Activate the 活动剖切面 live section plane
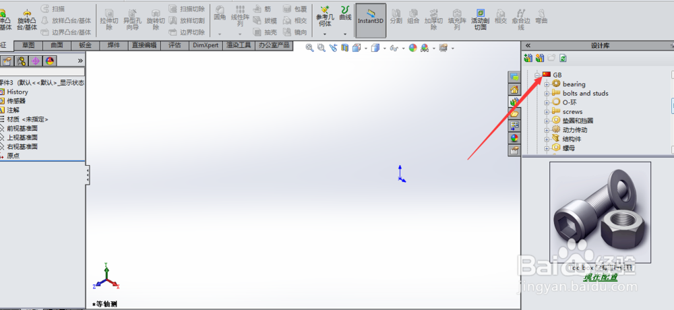This screenshot has height=310, width=674. click(x=480, y=20)
